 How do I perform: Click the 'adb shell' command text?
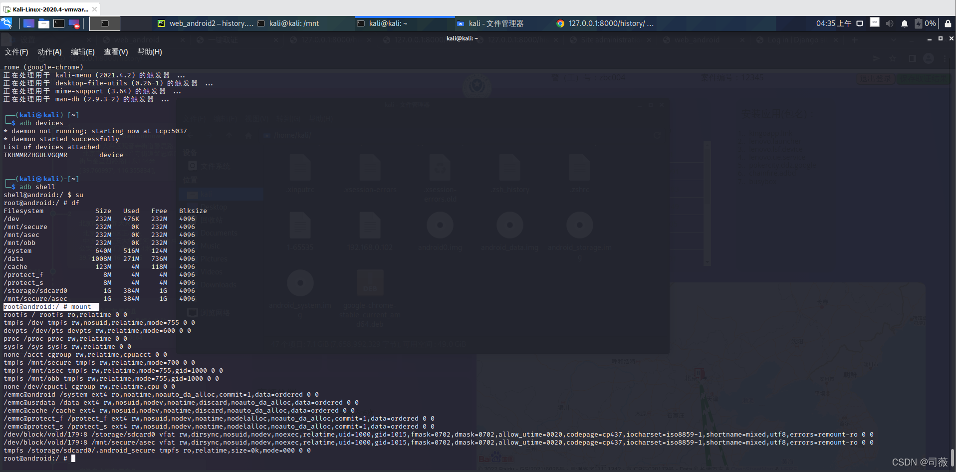37,187
